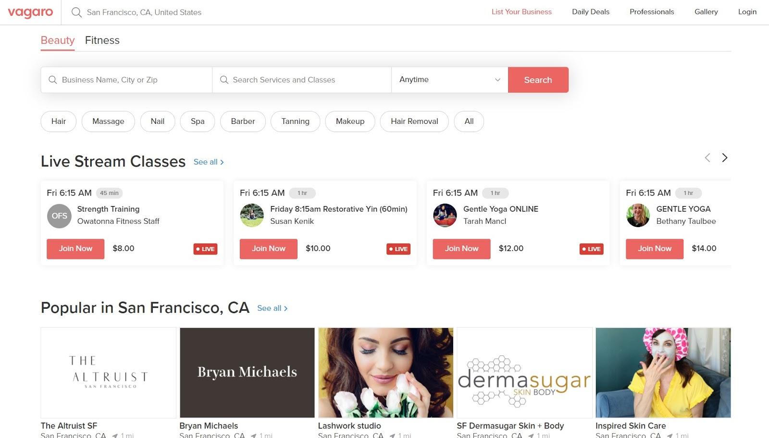The height and width of the screenshot is (438, 769).
Task: Open Daily Deals page
Action: click(x=591, y=12)
